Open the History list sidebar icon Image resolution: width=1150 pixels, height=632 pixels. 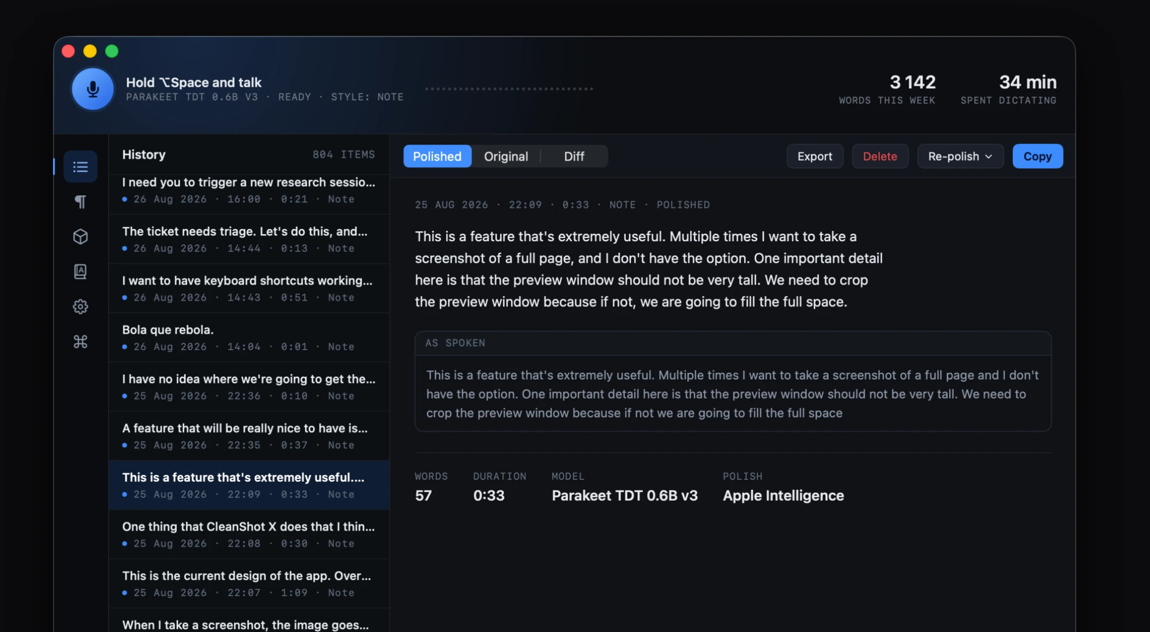(80, 167)
